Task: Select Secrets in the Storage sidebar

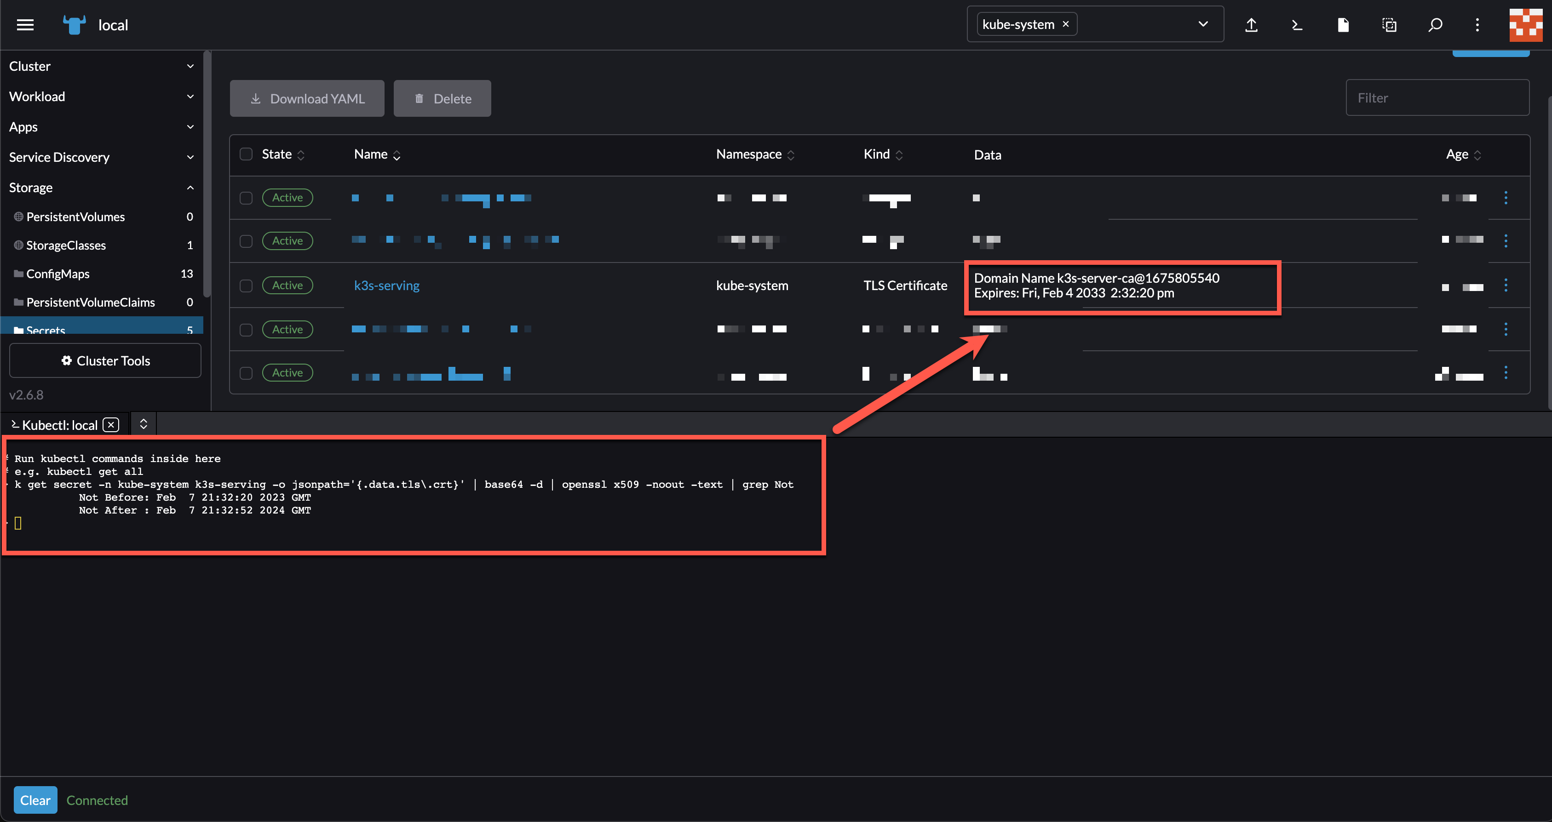Action: pos(46,330)
